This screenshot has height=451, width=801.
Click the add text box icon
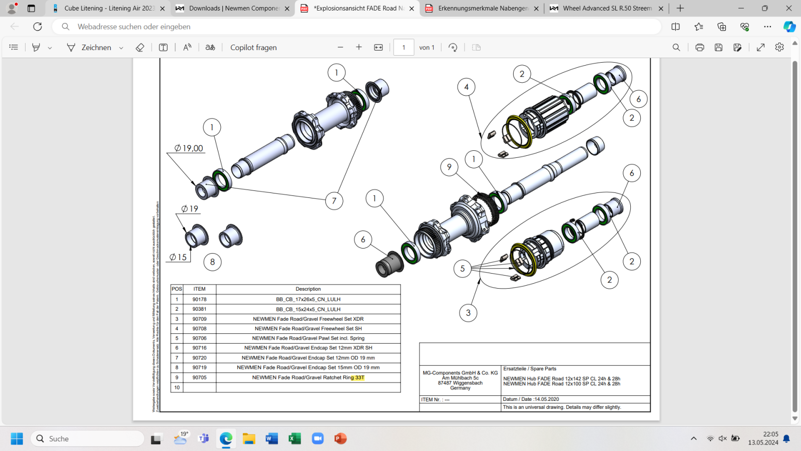click(163, 47)
